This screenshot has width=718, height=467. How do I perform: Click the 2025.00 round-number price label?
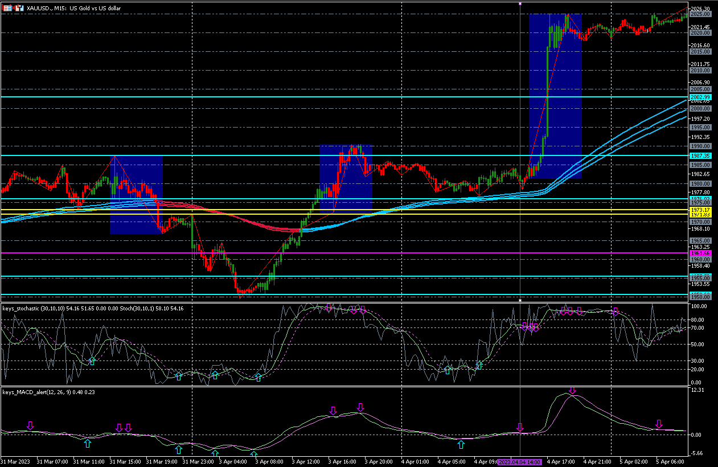[700, 14]
